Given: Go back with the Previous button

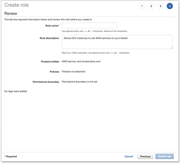Looking at the screenshot, I should 145,156.
